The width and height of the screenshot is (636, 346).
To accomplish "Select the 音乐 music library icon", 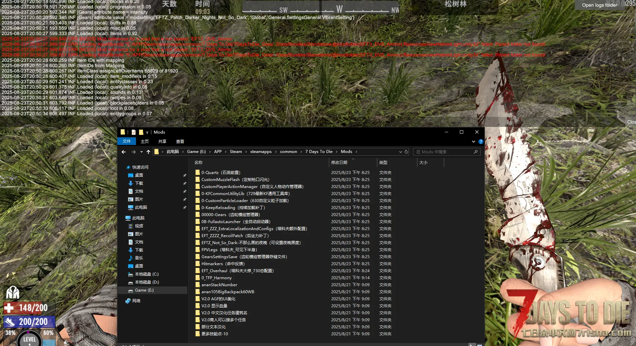I will point(131,258).
